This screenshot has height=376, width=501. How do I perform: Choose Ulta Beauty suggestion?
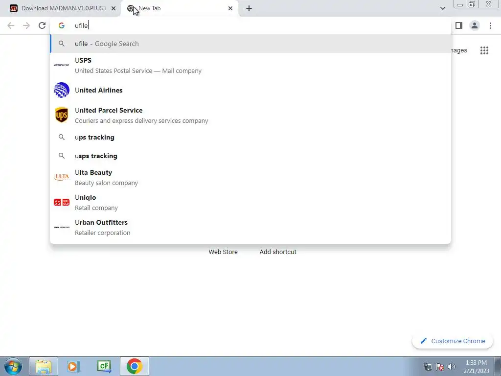(x=250, y=177)
